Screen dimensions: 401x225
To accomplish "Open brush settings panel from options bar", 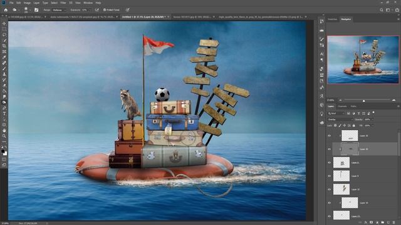I will [36, 10].
